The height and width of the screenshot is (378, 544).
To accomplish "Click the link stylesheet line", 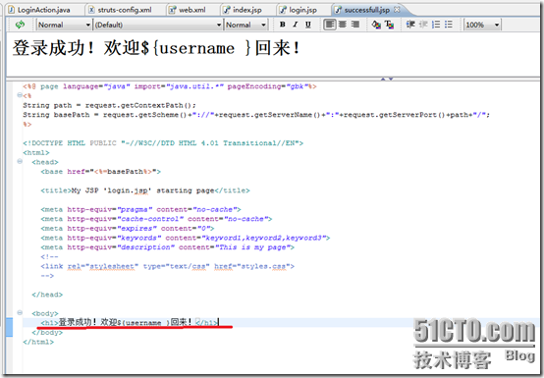I will point(167,266).
